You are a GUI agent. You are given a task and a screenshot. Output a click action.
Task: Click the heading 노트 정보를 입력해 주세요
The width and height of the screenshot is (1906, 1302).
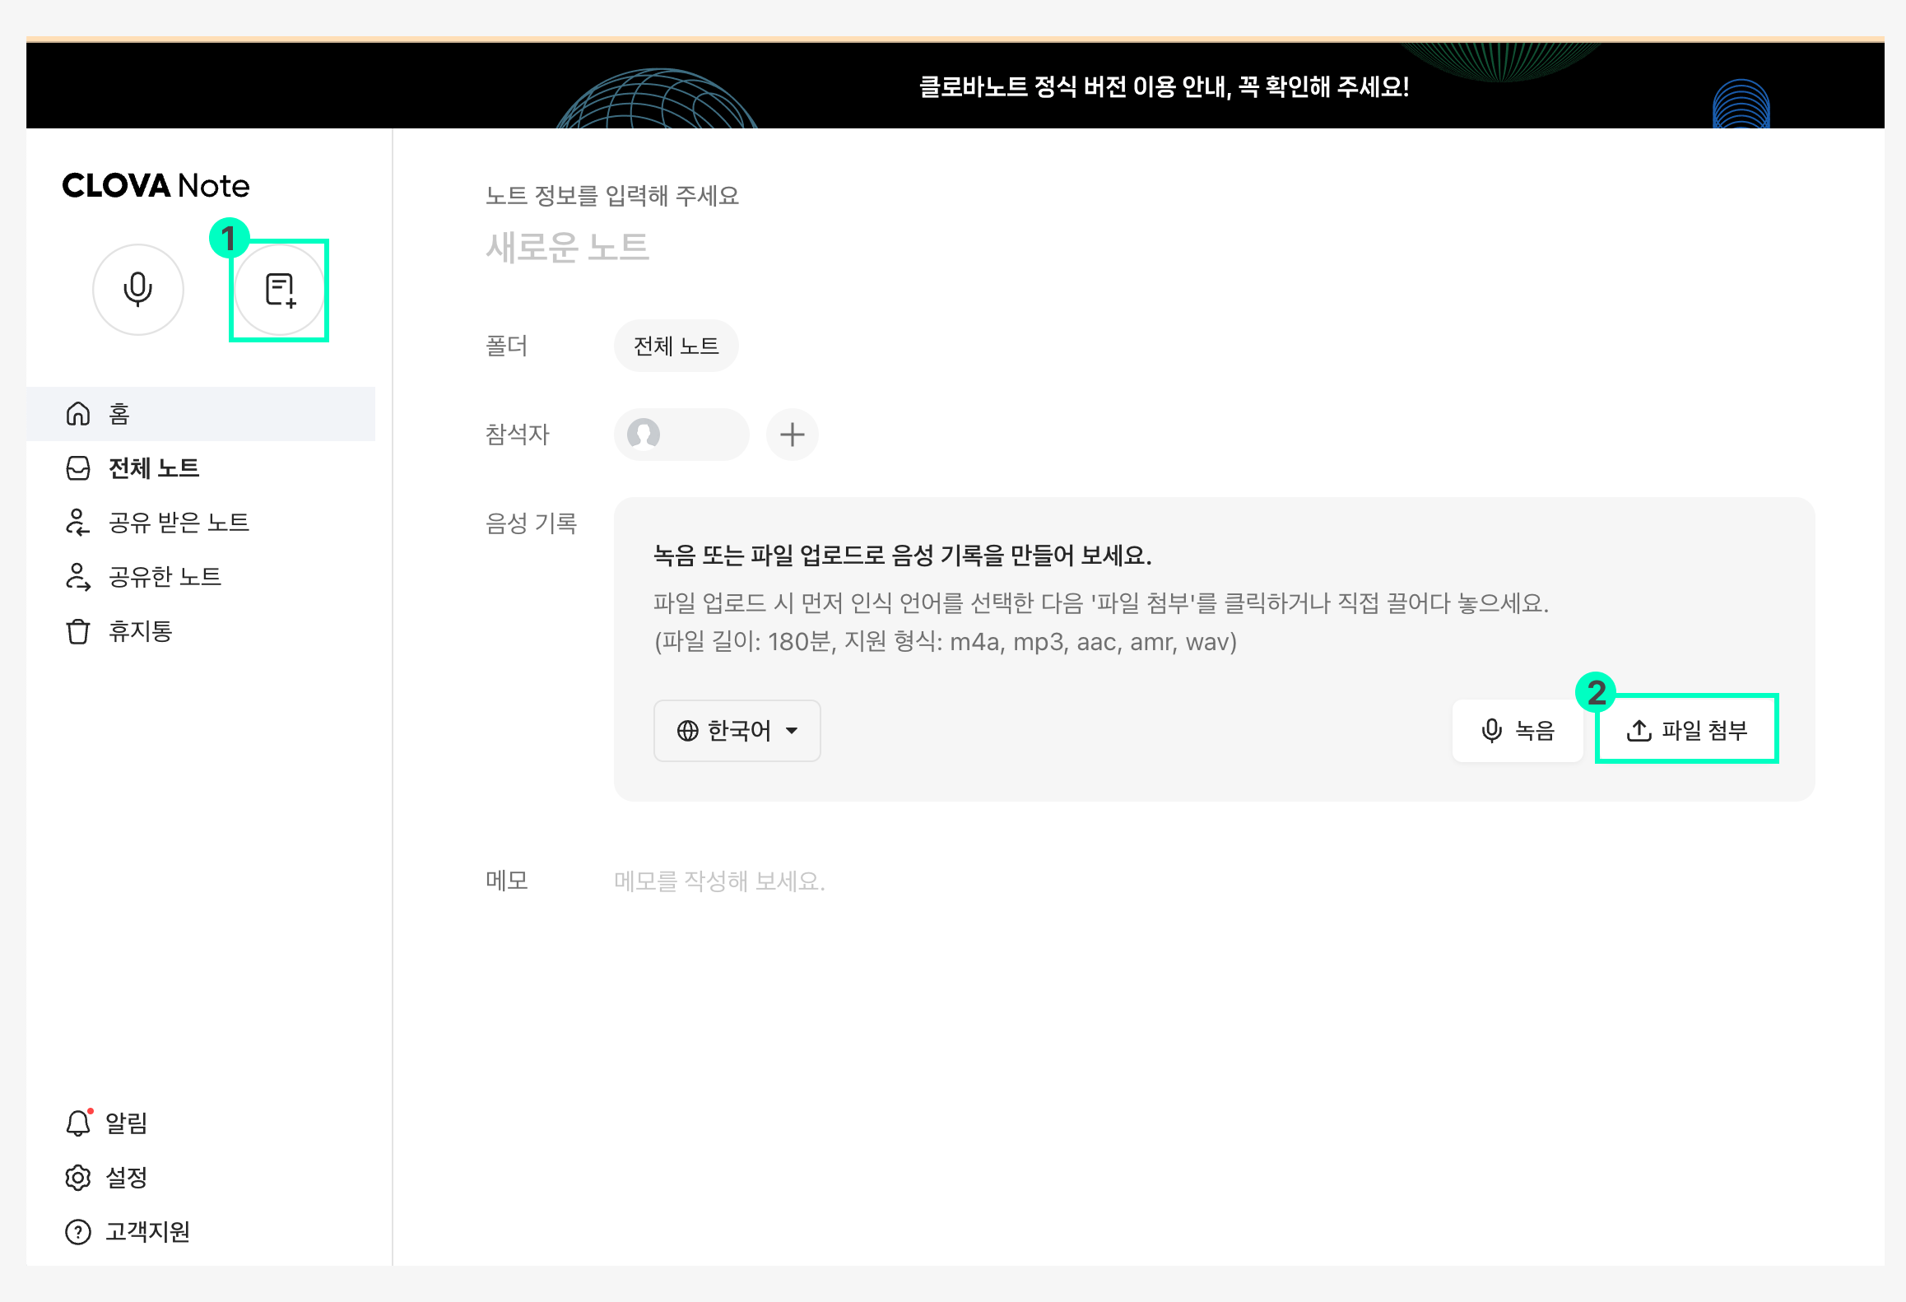612,196
